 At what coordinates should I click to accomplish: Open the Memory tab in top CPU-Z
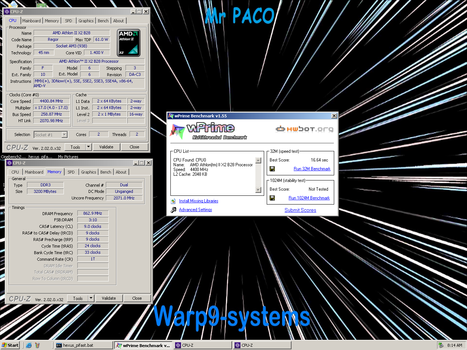pyautogui.click(x=52, y=21)
